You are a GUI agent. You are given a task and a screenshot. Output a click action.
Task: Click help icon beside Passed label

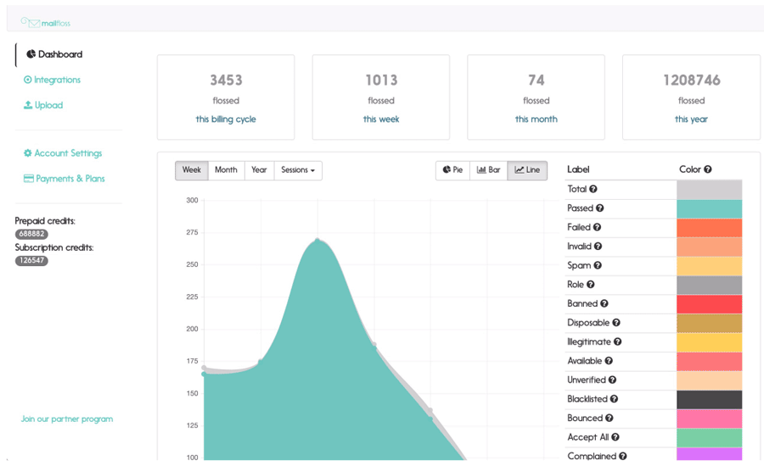(600, 208)
